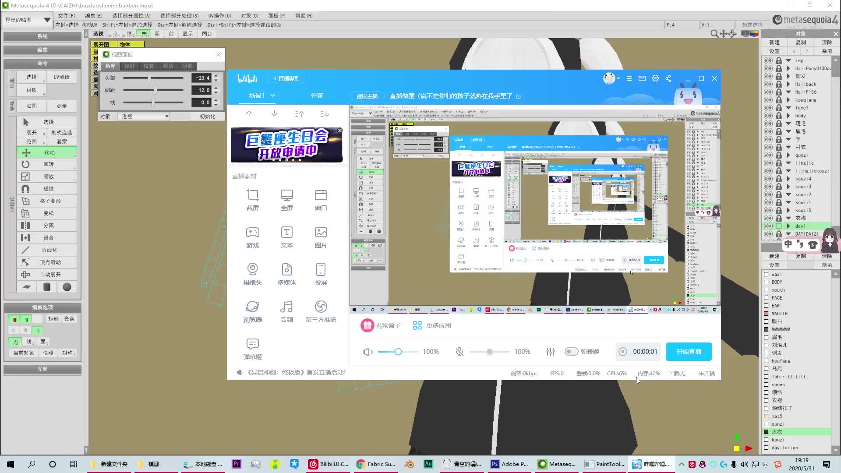Viewport: 841px width, 473px height.
Task: Click the 开始直播 button
Action: [x=688, y=351]
